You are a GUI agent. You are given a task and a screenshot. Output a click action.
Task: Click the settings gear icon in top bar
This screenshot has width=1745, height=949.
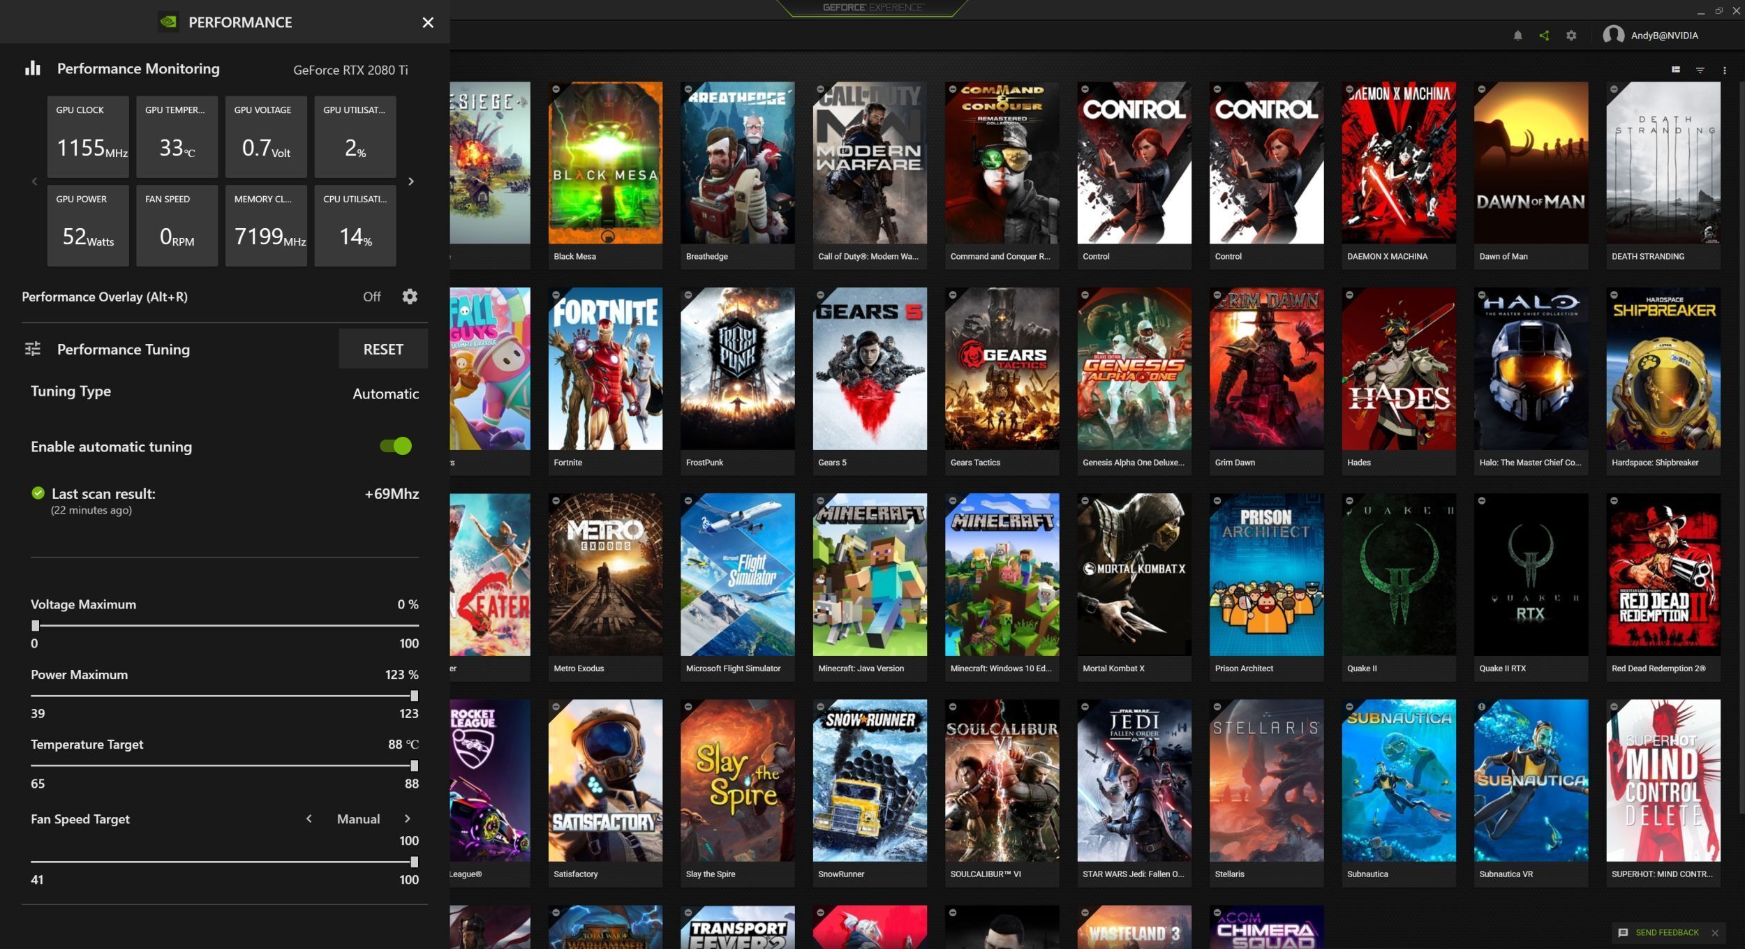coord(1571,35)
